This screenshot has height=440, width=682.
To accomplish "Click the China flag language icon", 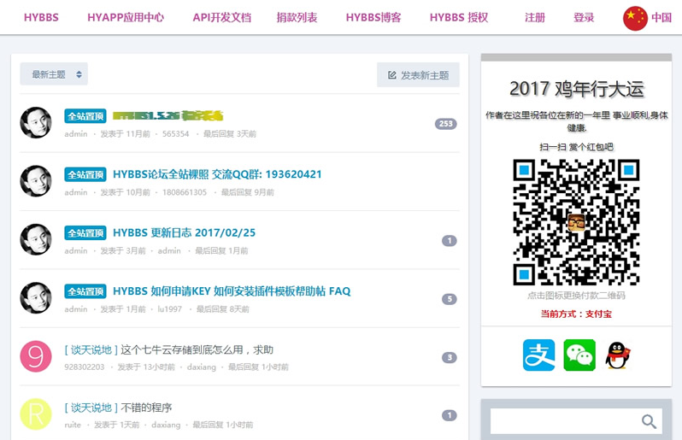I will 636,18.
